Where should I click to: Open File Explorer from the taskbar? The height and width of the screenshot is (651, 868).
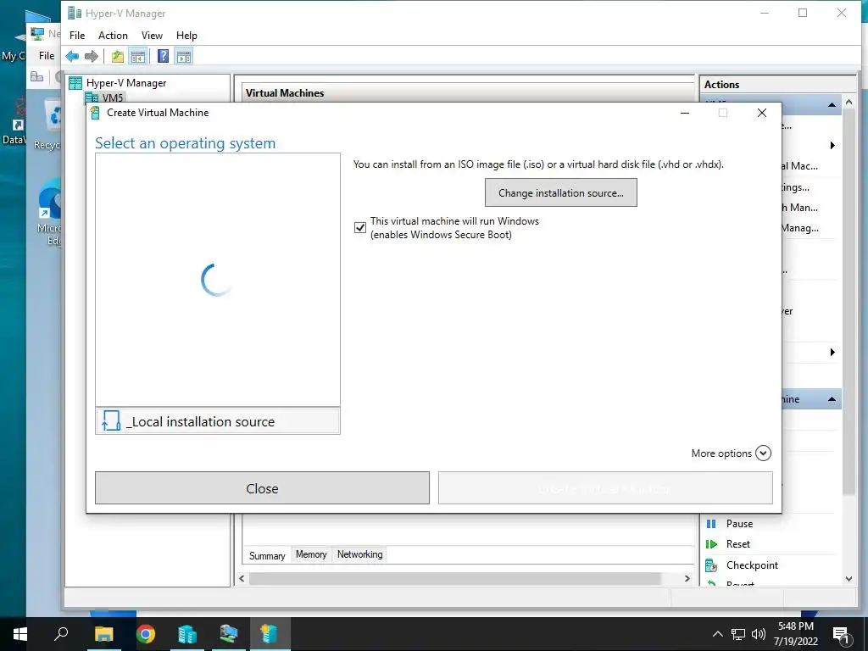(103, 634)
